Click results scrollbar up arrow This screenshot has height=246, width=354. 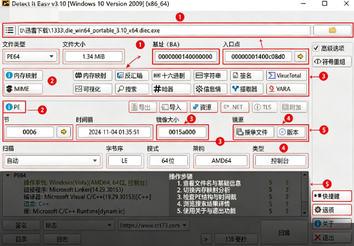point(304,175)
